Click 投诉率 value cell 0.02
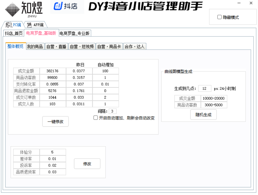Image resolution: width=258 pixels, height=195 pixels. [53, 165]
